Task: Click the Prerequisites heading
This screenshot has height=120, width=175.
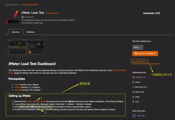Action: (x=17, y=79)
